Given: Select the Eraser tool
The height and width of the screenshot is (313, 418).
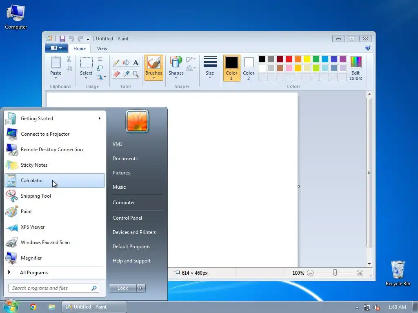Looking at the screenshot, I should point(116,74).
